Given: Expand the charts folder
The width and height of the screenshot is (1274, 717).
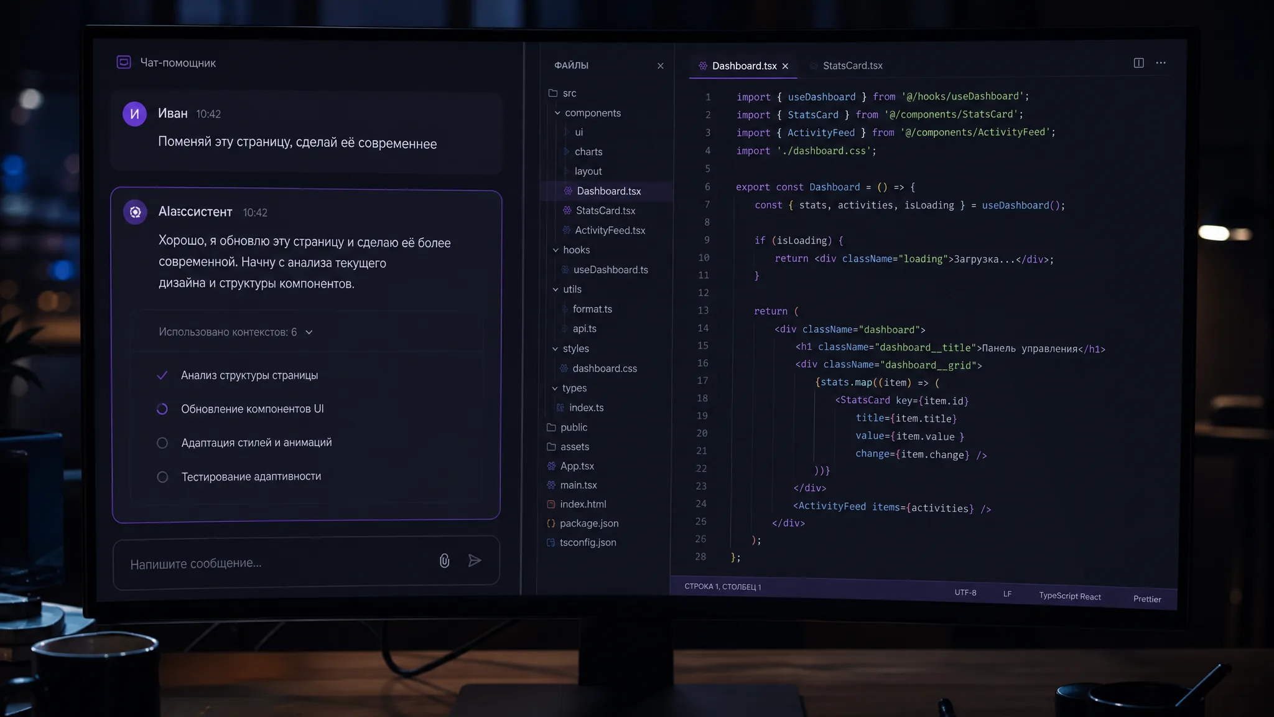Looking at the screenshot, I should (567, 152).
